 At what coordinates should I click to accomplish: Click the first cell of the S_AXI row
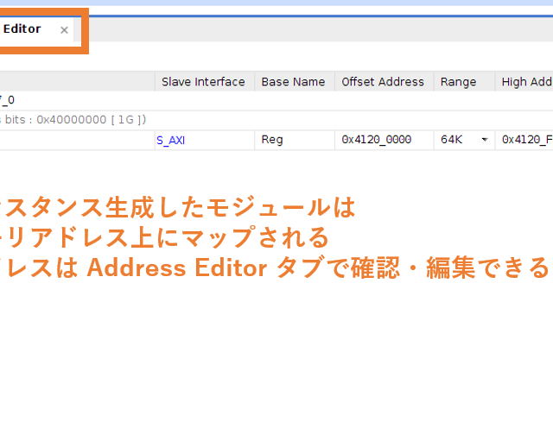coord(76,139)
